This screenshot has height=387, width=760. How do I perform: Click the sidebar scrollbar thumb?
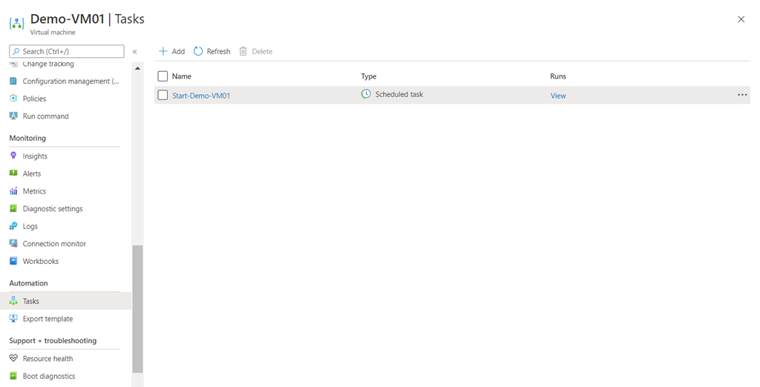[x=137, y=309]
